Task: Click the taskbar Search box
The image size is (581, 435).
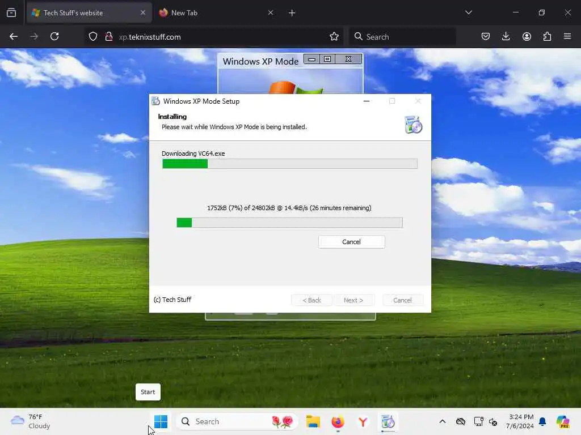Action: coord(237,421)
